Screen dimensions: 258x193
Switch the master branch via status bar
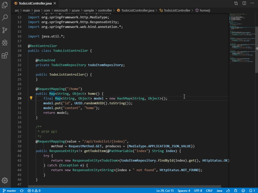tap(10, 190)
